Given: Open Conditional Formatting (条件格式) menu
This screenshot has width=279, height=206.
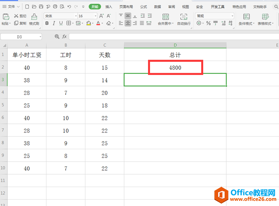Looking at the screenshot, I should click(246, 19).
